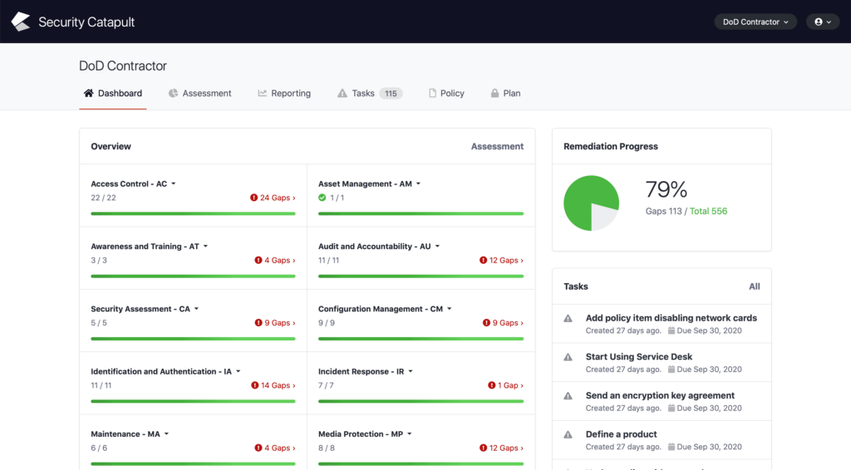This screenshot has width=851, height=470.
Task: Click the line chart icon beside Reporting
Action: point(262,93)
